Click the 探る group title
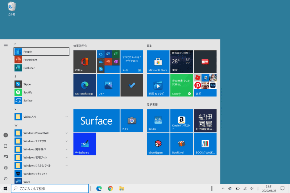 [x=149, y=46]
